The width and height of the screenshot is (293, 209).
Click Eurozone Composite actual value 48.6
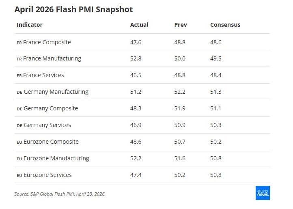(x=136, y=142)
